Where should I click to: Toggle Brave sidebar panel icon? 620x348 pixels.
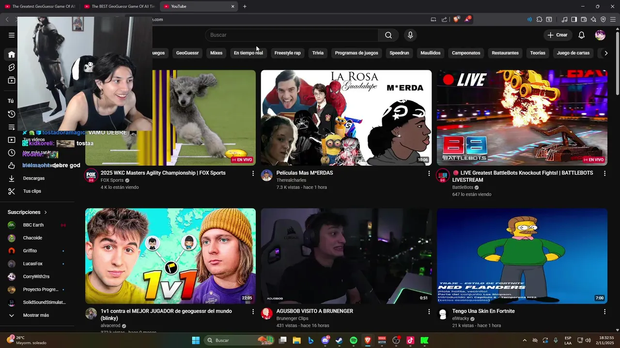pos(574,19)
